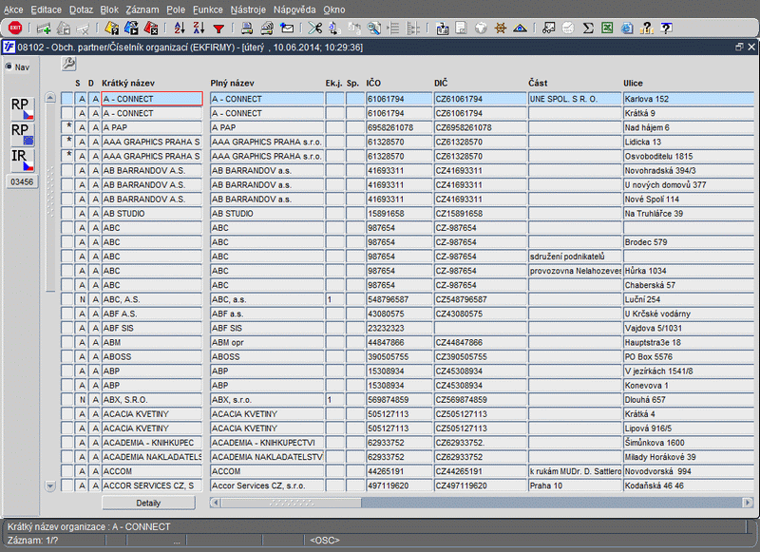Toggle selection checkbox of AB STUDIO row
Screen dimensions: 760x552
pyautogui.click(x=67, y=213)
